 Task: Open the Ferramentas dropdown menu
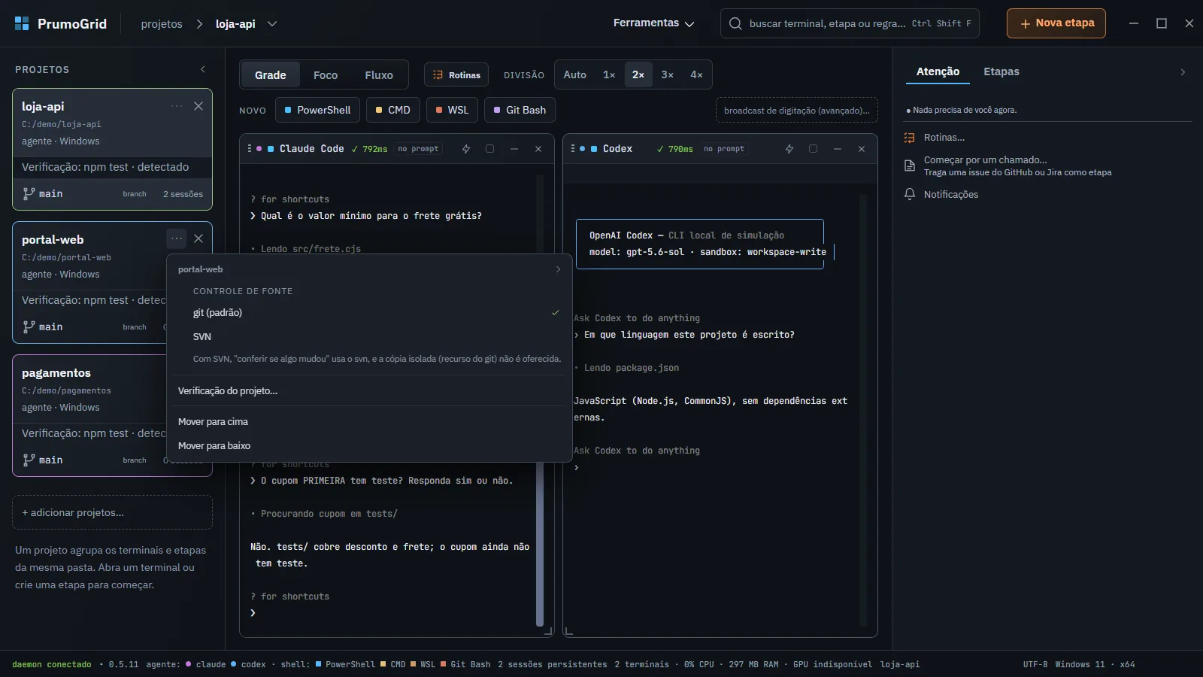tap(653, 23)
